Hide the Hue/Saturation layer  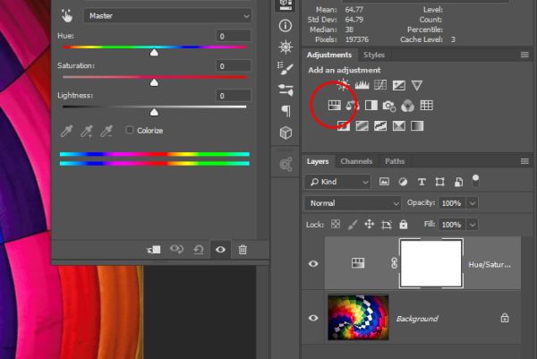pos(313,264)
